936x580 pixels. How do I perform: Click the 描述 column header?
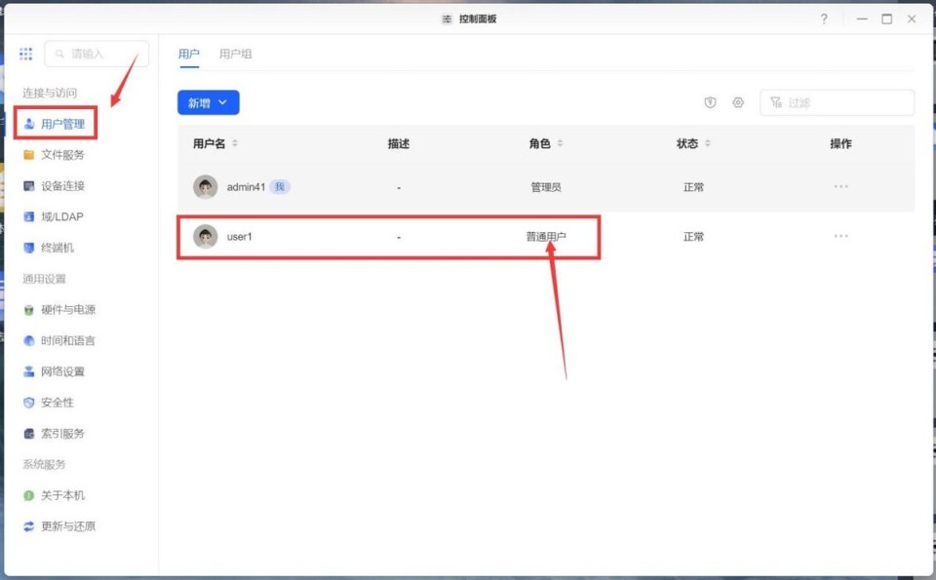point(399,144)
